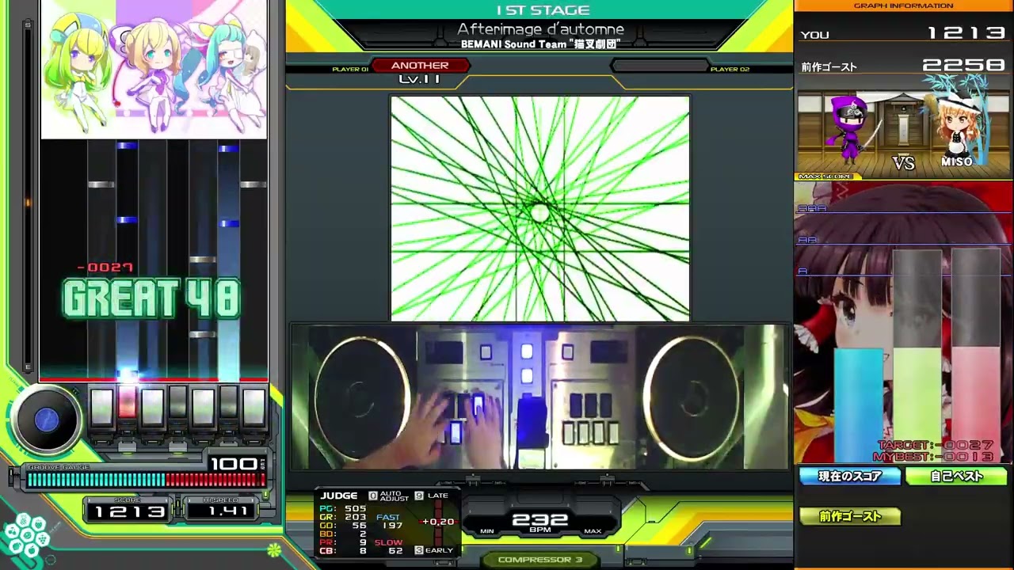This screenshot has height=570, width=1014.
Task: Click the pink ghost-score graph bar
Action: (x=976, y=355)
